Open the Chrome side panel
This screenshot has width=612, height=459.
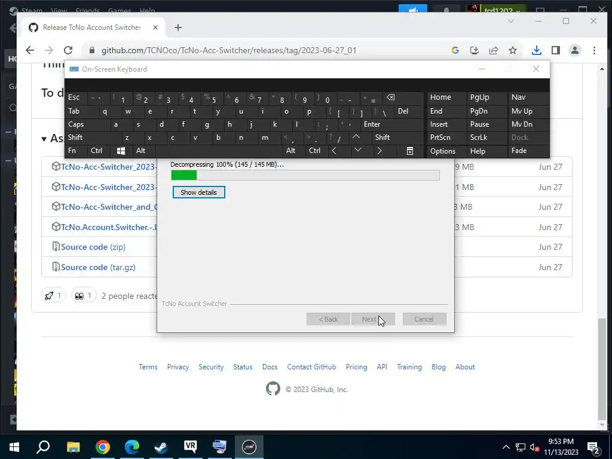click(x=555, y=50)
